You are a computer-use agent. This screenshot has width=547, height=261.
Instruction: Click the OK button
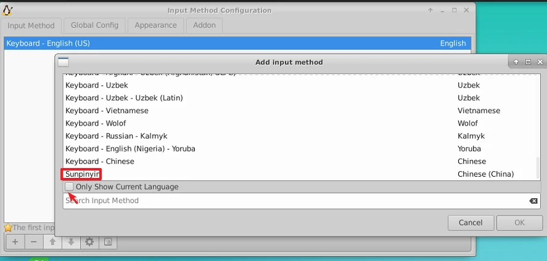519,223
